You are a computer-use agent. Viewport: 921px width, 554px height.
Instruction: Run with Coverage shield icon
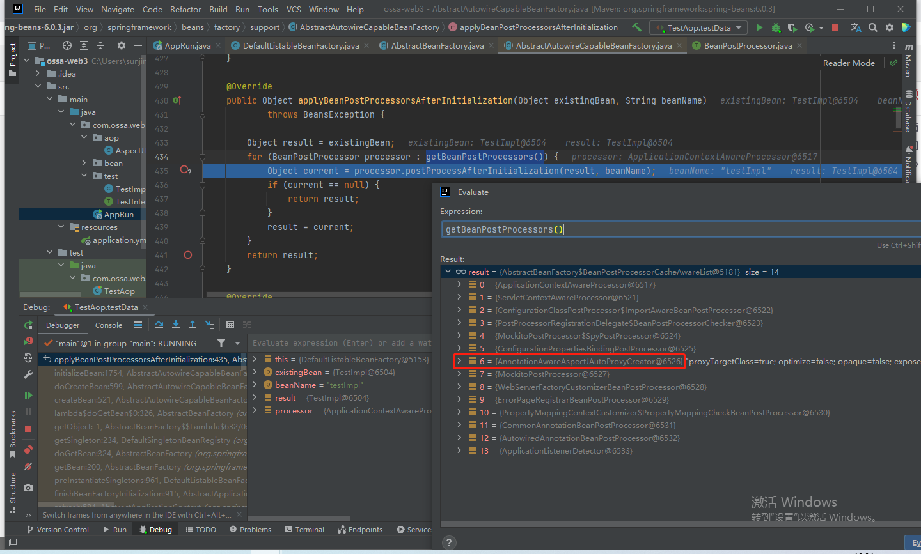click(x=792, y=27)
